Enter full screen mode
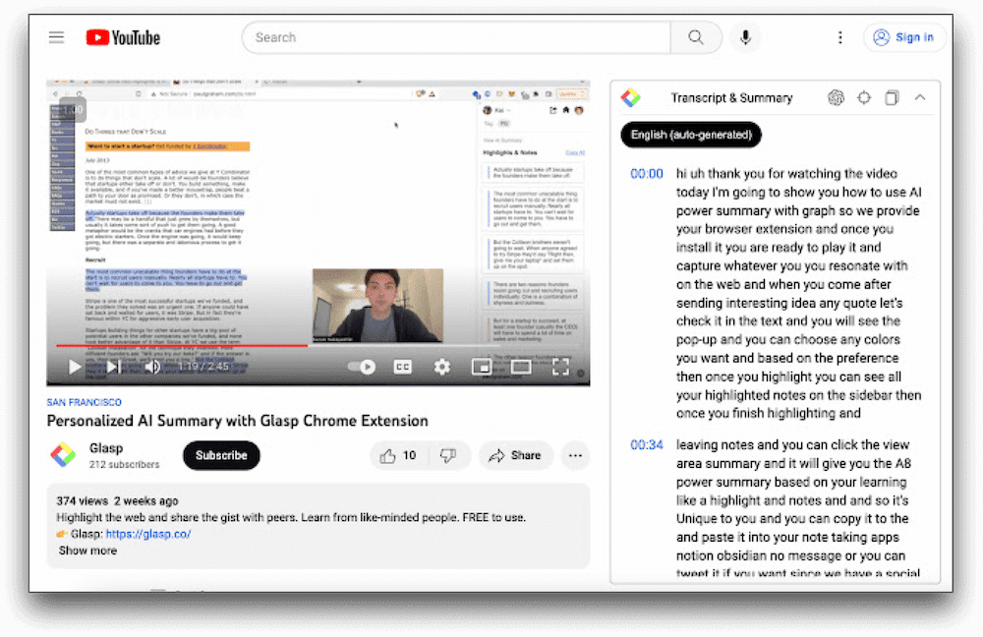The width and height of the screenshot is (983, 637). (x=560, y=367)
